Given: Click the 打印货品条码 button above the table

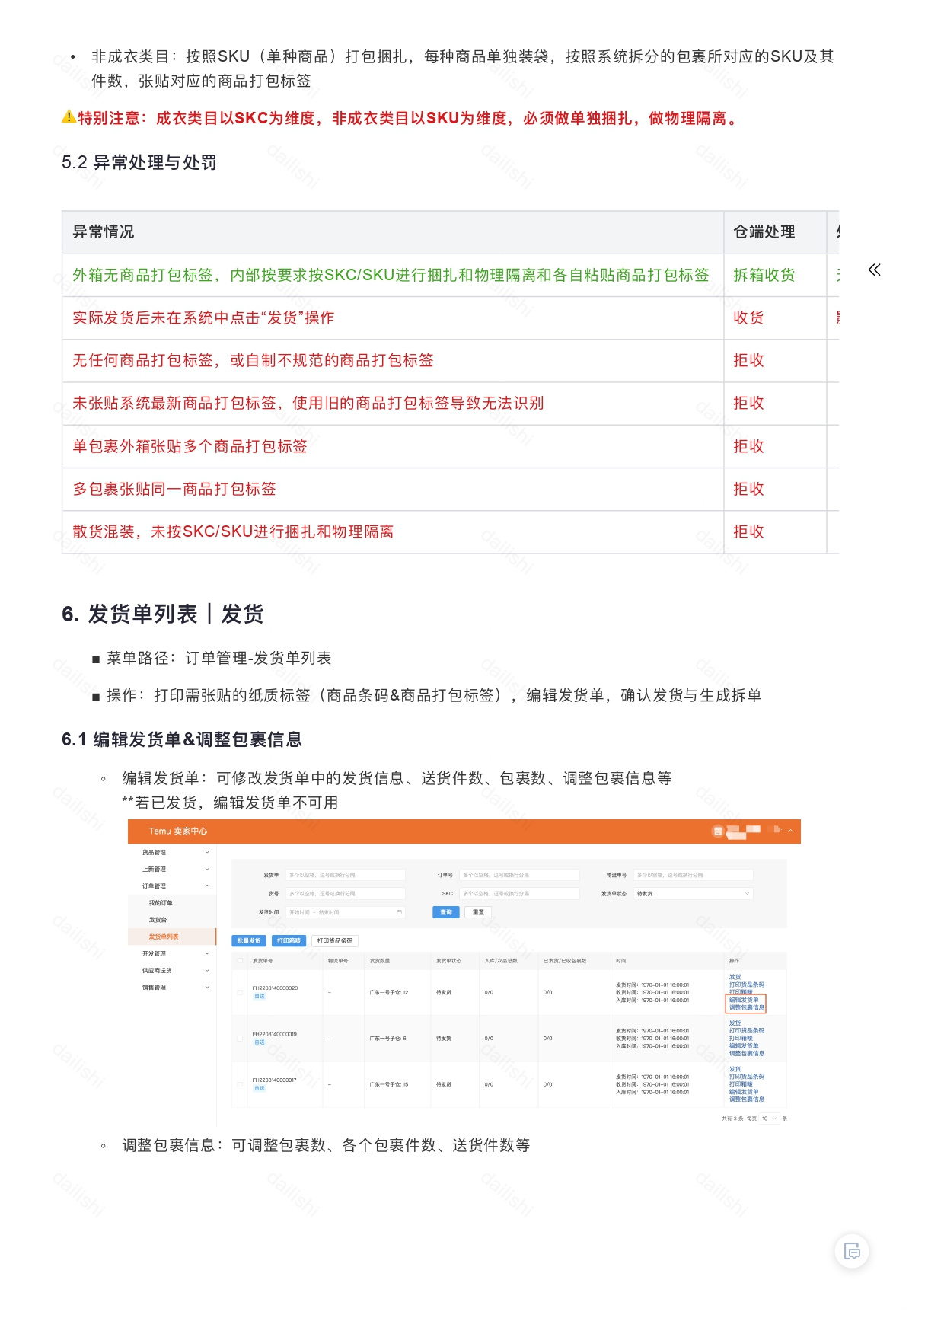Looking at the screenshot, I should click(335, 941).
